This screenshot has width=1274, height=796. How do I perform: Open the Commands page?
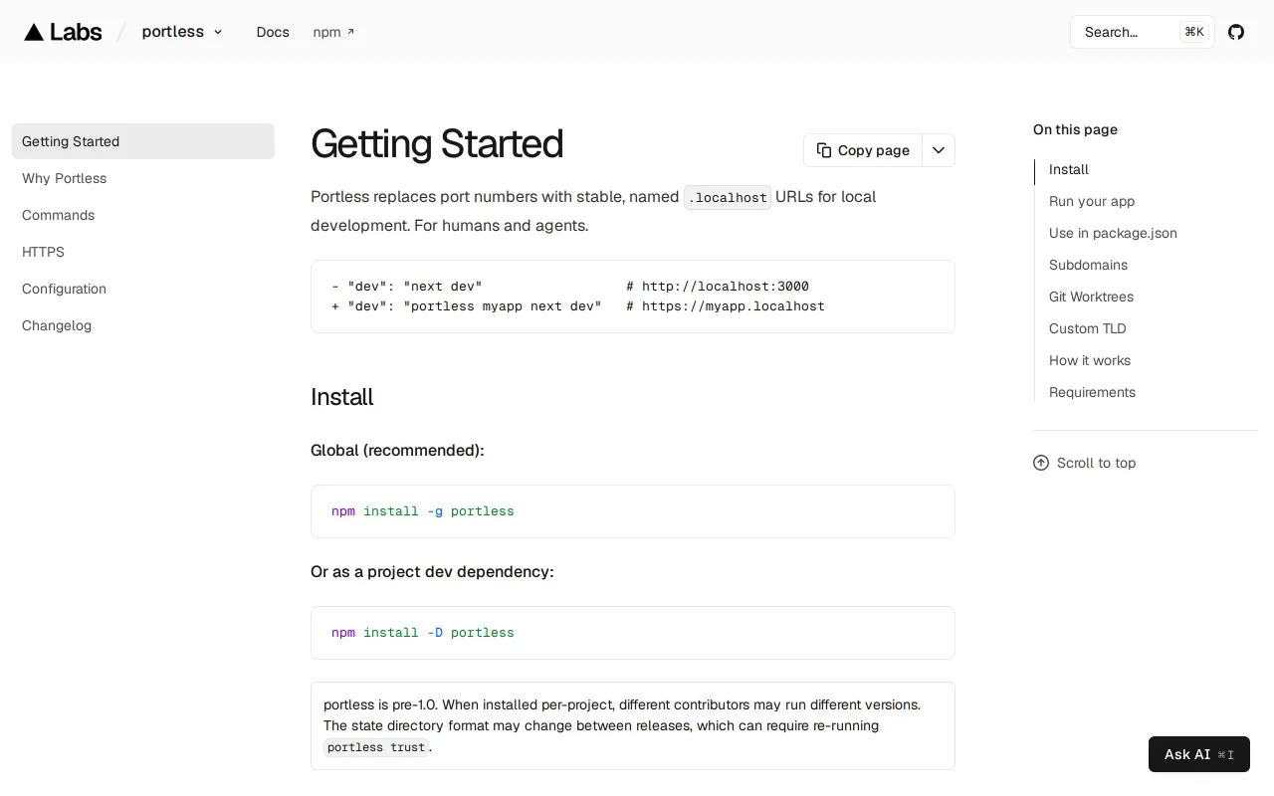143,215
